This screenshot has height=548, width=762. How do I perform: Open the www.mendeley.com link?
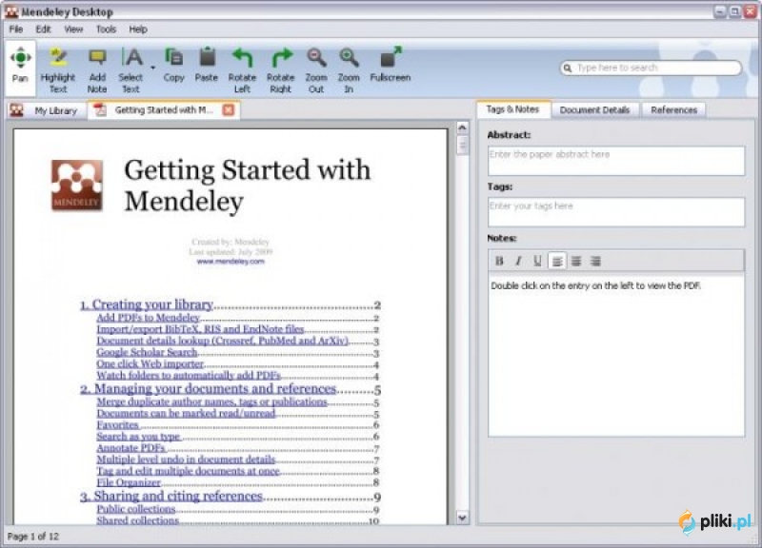[x=231, y=262]
